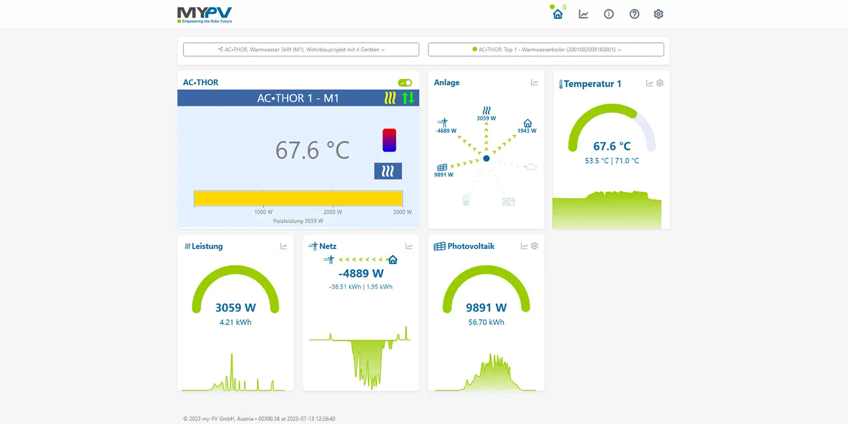Click the AC•THOR 1 - M1 title bar
Viewport: 848px width, 424px height.
[x=298, y=98]
